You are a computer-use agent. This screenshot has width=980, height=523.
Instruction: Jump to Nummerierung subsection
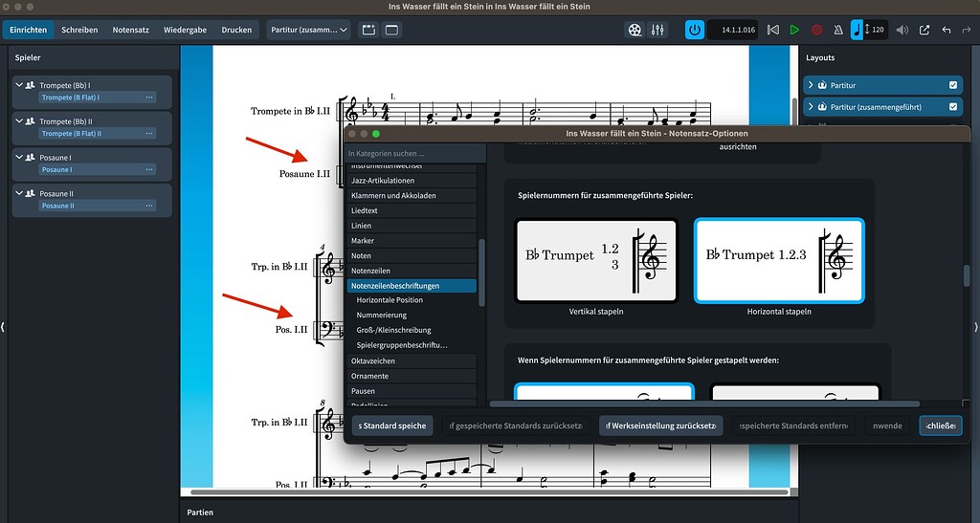pyautogui.click(x=381, y=316)
